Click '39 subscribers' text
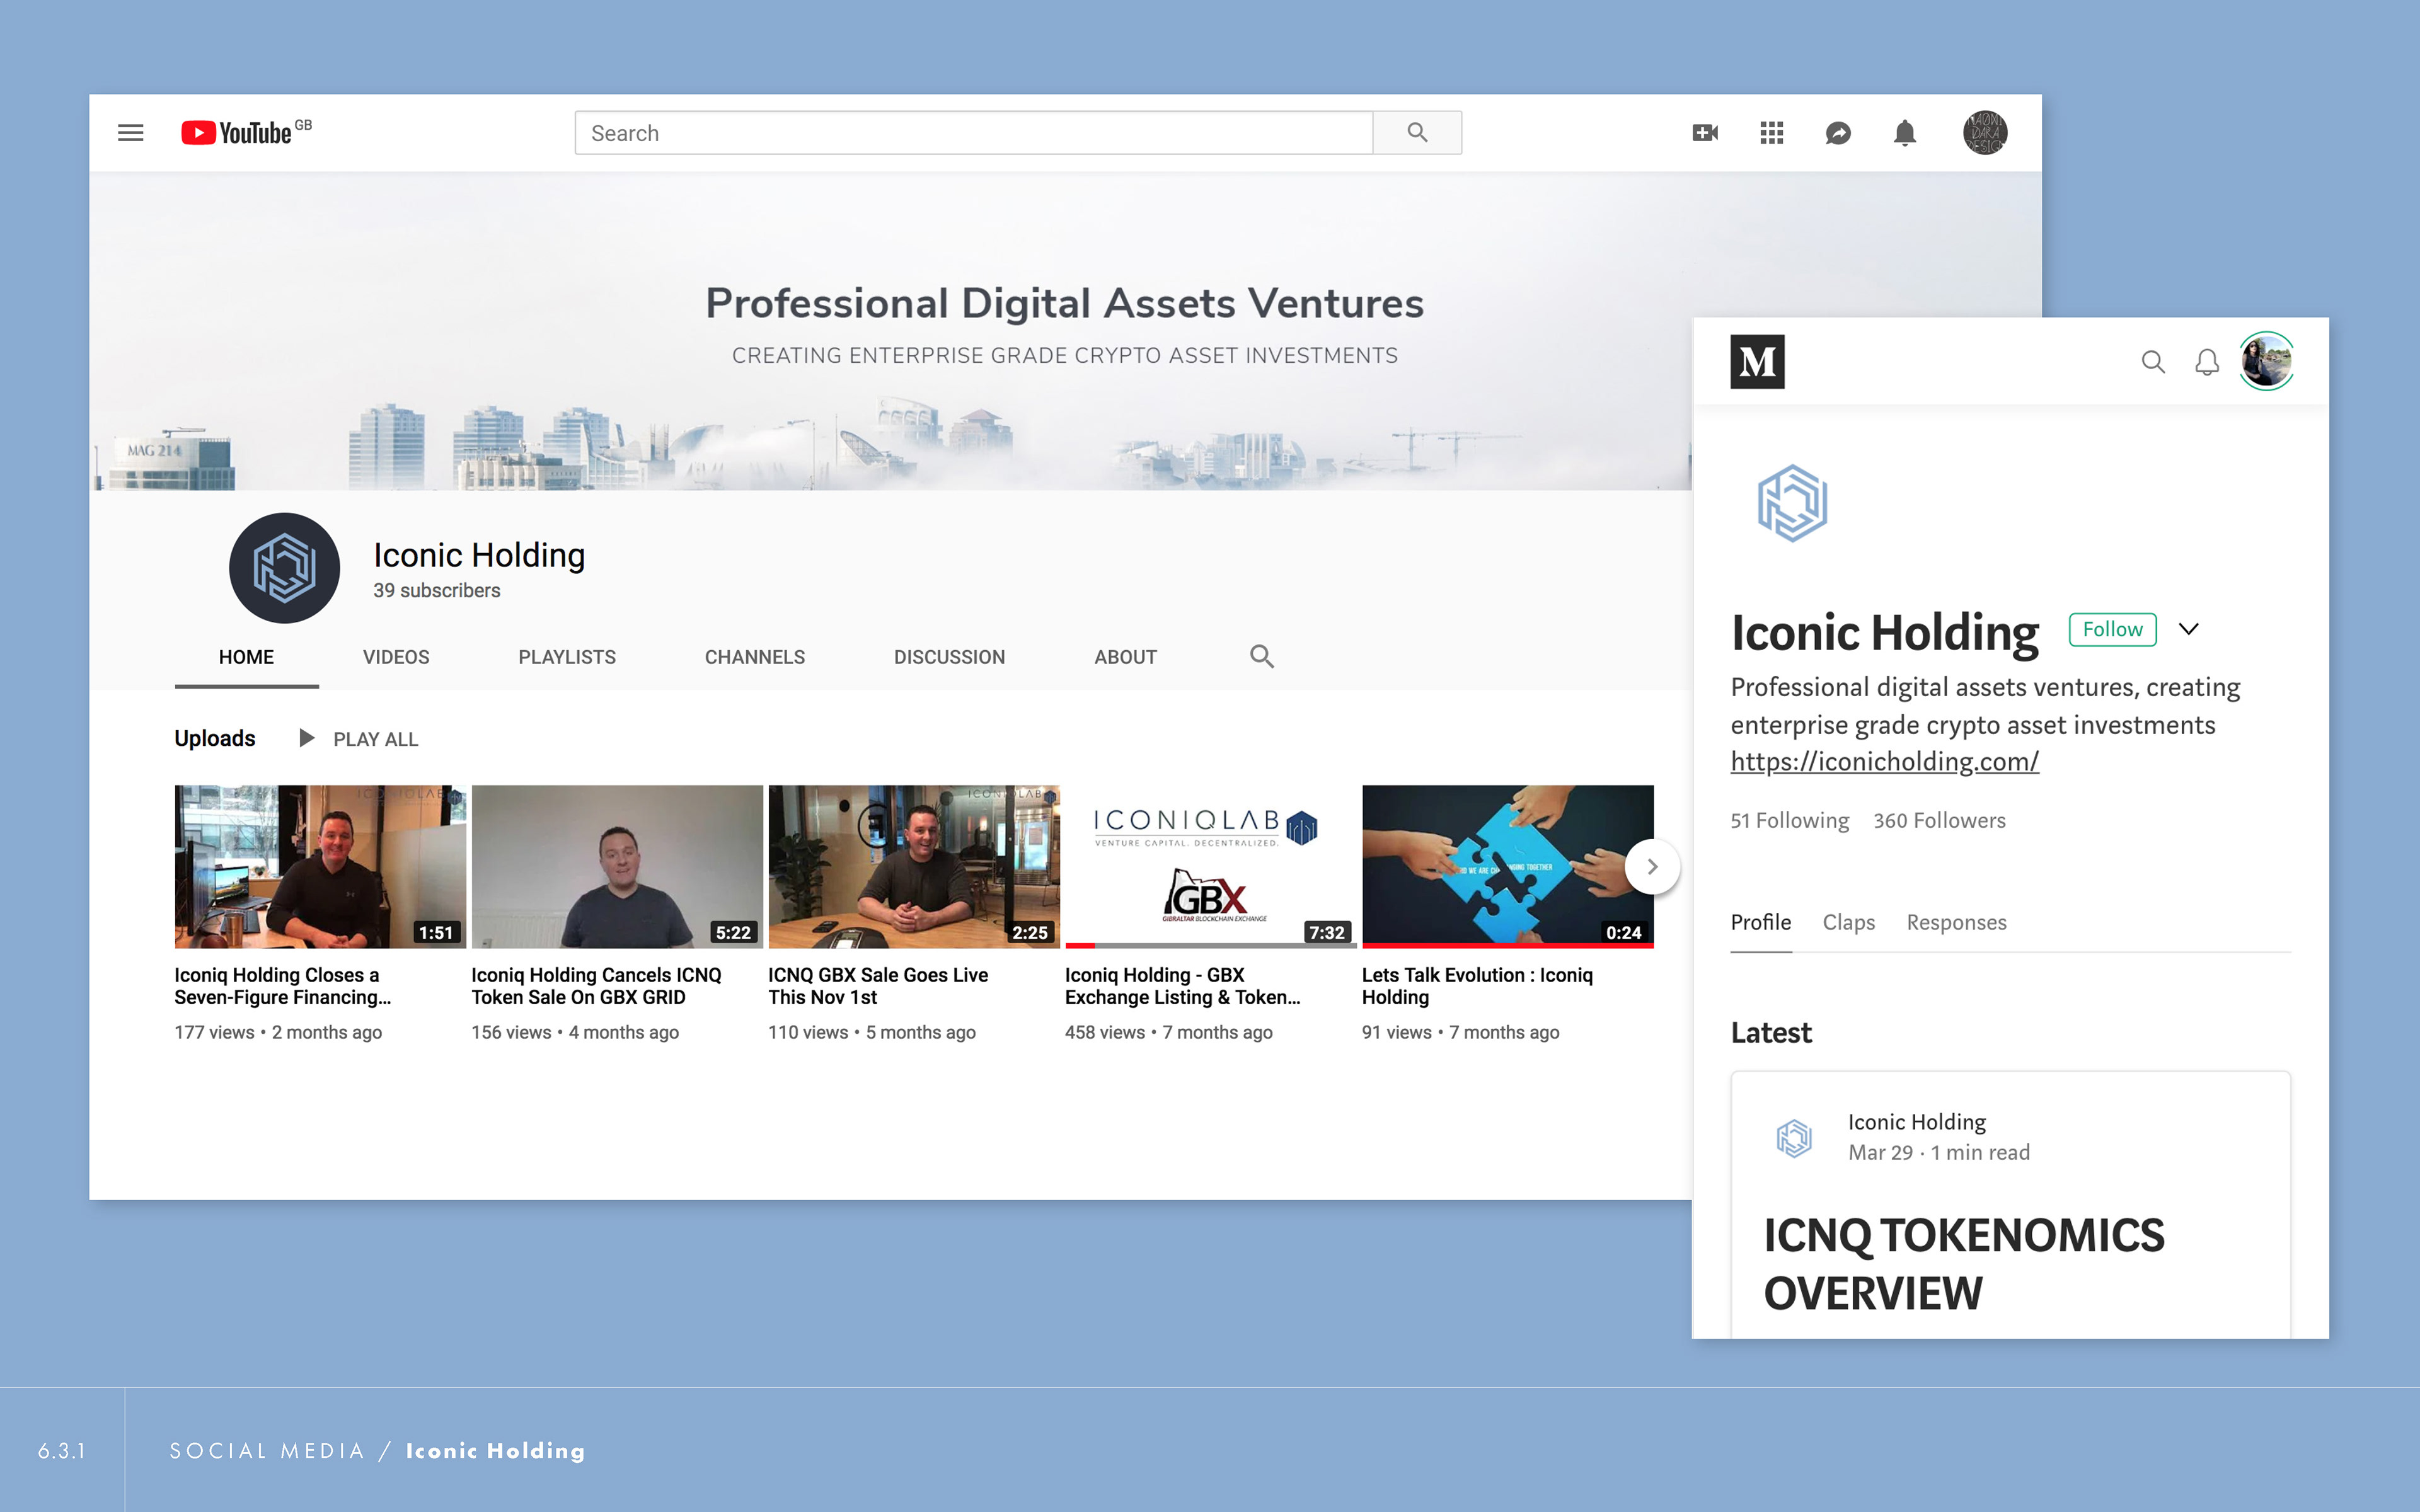Screen dimensions: 2420x1512 pyautogui.click(x=437, y=591)
